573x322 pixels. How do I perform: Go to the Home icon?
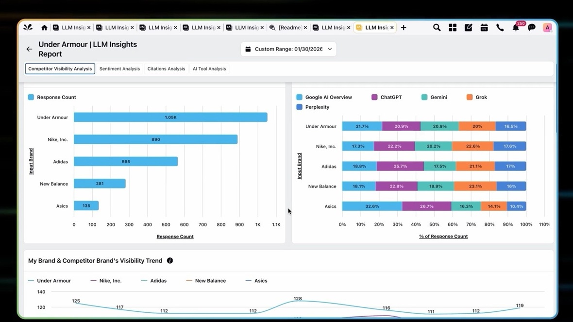pos(44,27)
